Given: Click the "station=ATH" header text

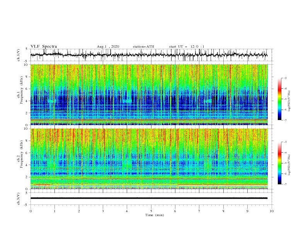Looking at the screenshot, I should click(x=143, y=46).
